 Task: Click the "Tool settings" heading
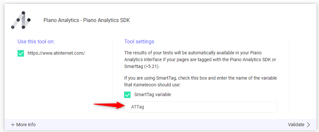pos(139,41)
